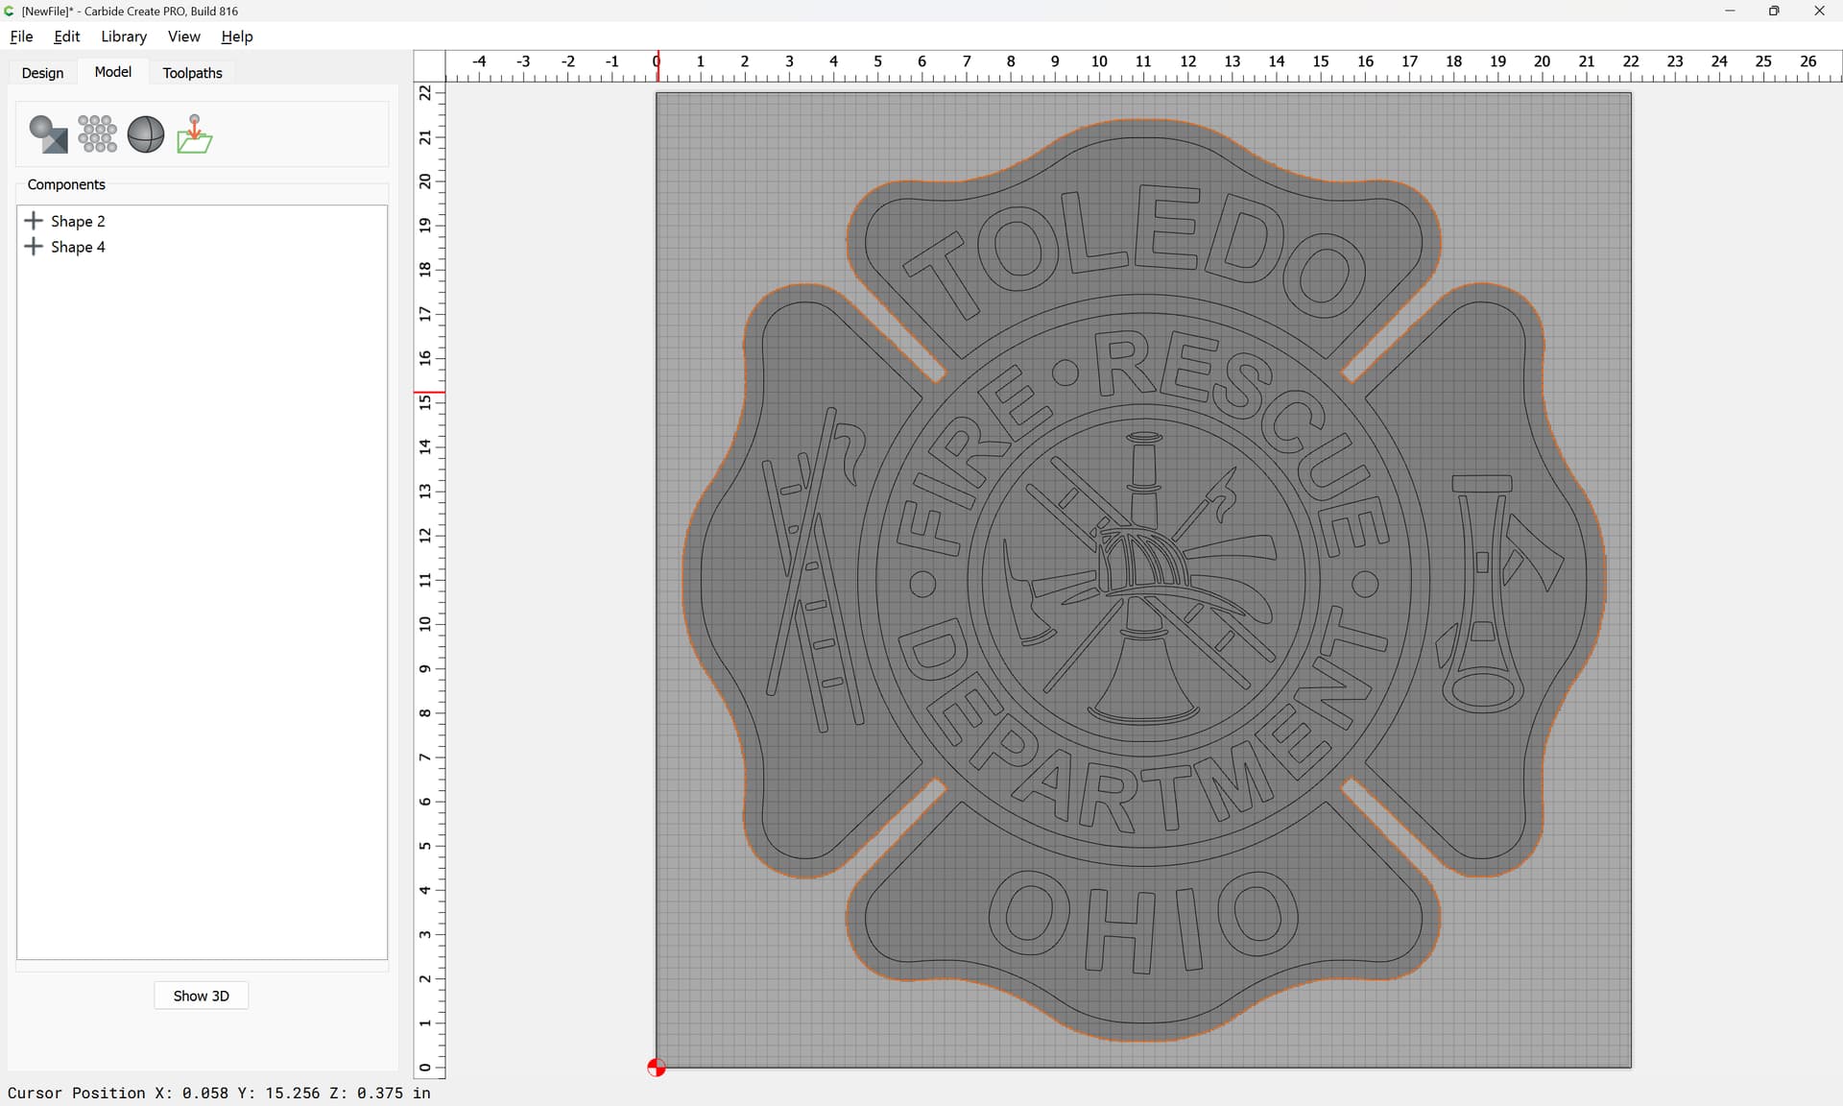Select the Model tab
This screenshot has width=1843, height=1106.
point(113,72)
